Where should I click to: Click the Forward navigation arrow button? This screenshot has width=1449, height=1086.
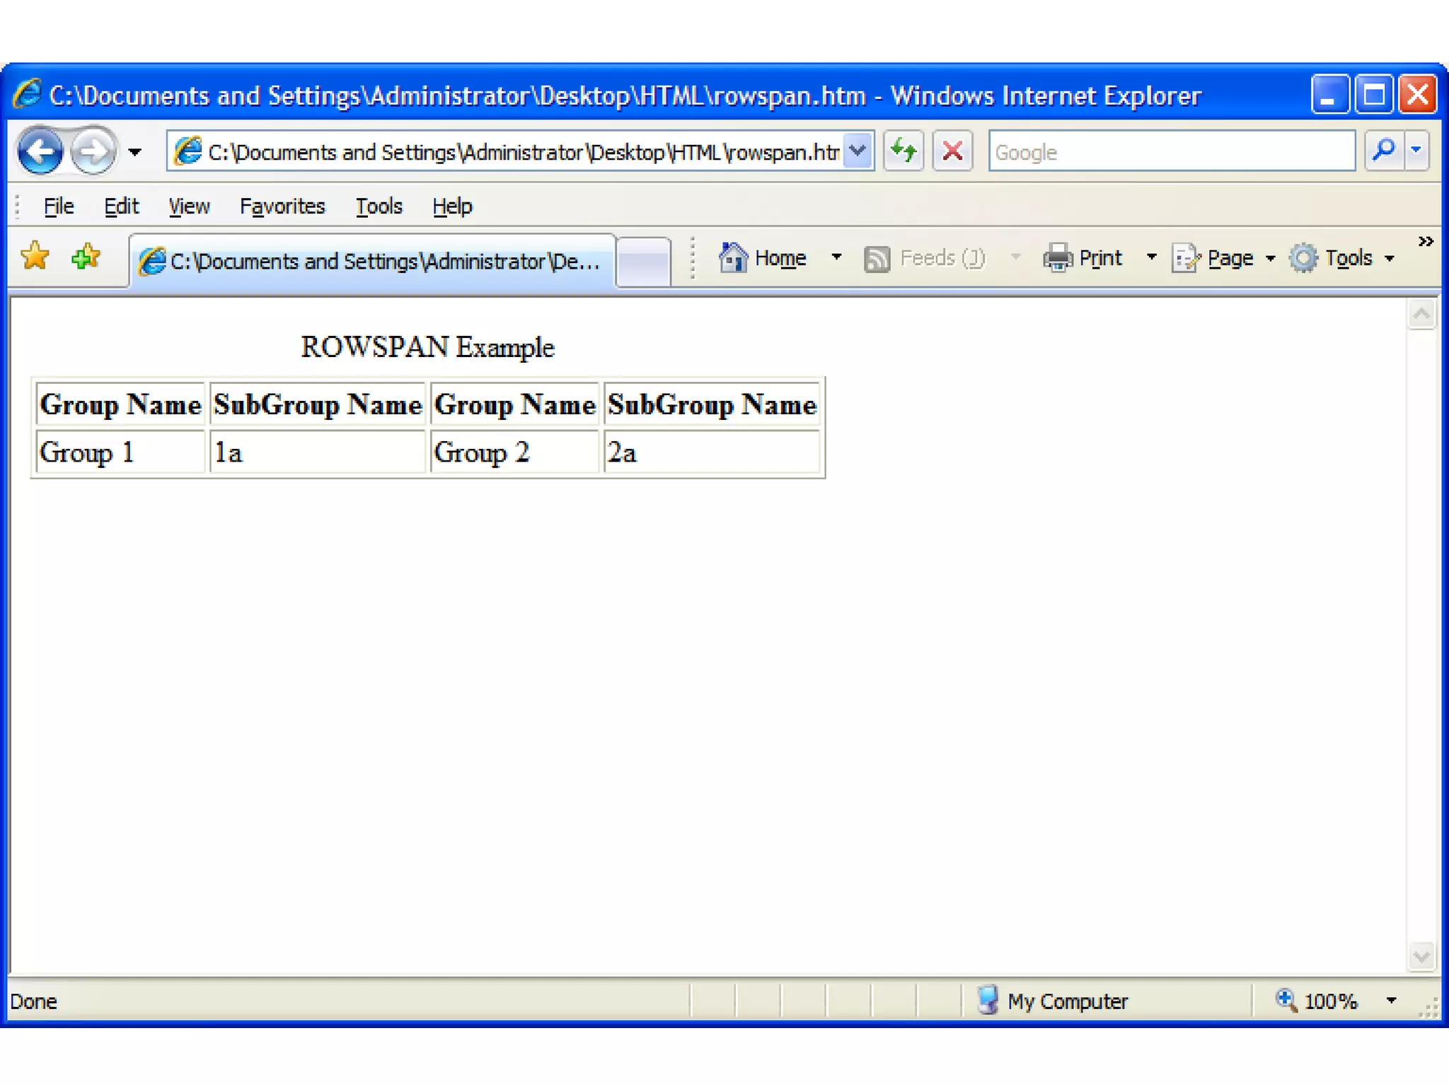(x=93, y=151)
